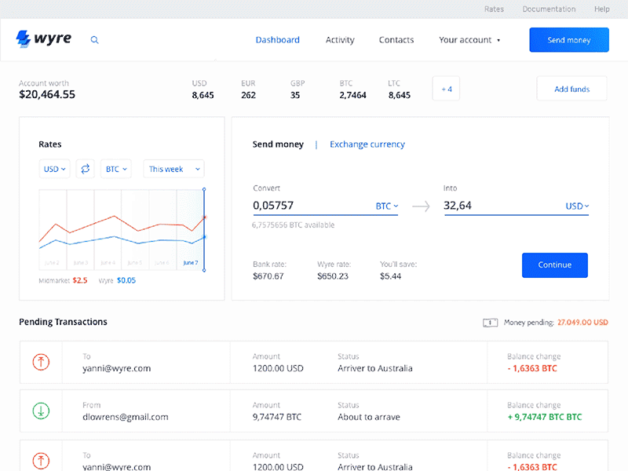Open the USD currency selector in Into field
Screen dimensions: 628x471
click(x=577, y=206)
